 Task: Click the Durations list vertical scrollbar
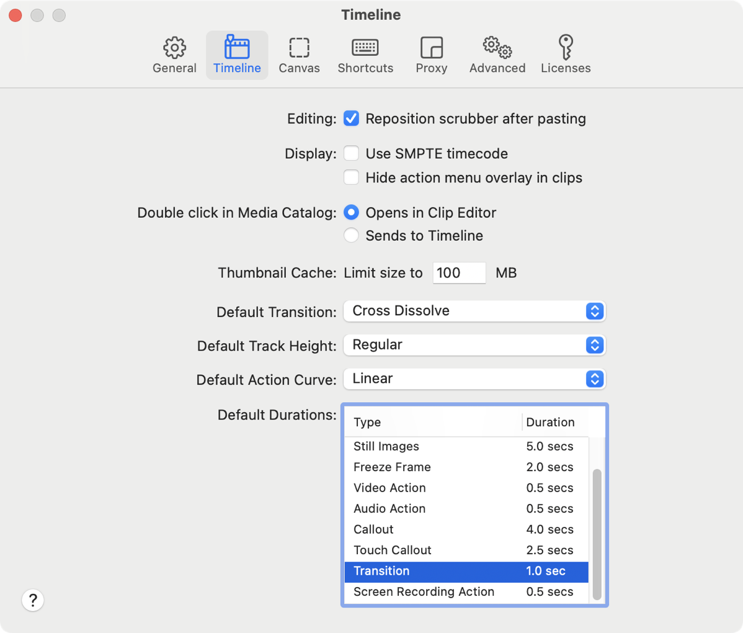(x=597, y=534)
